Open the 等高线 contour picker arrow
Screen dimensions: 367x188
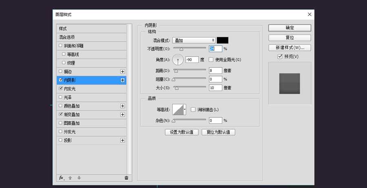pyautogui.click(x=185, y=109)
